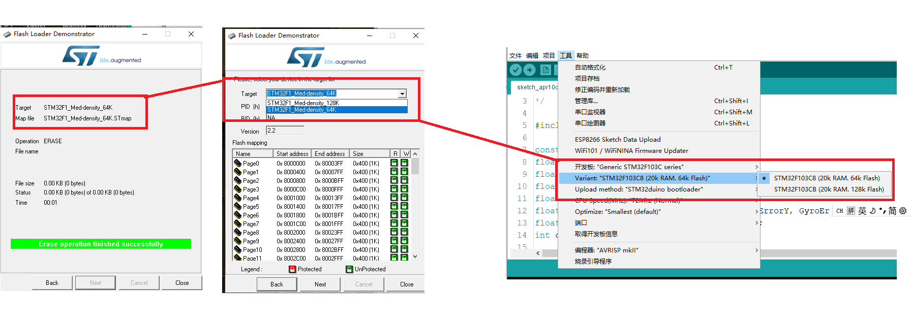Click the Page9 chip icon
Screen dimensions: 911x320
pyautogui.click(x=237, y=241)
